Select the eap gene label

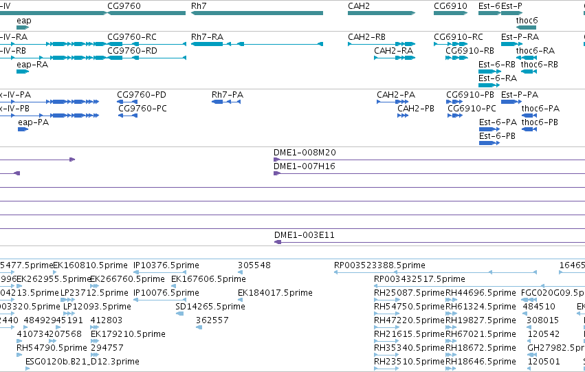point(24,21)
